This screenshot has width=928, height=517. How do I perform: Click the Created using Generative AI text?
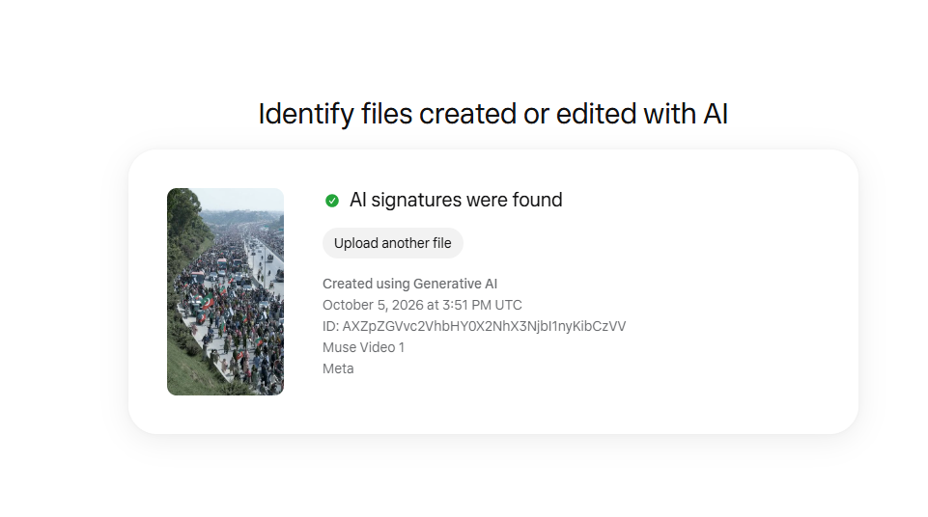coord(409,284)
